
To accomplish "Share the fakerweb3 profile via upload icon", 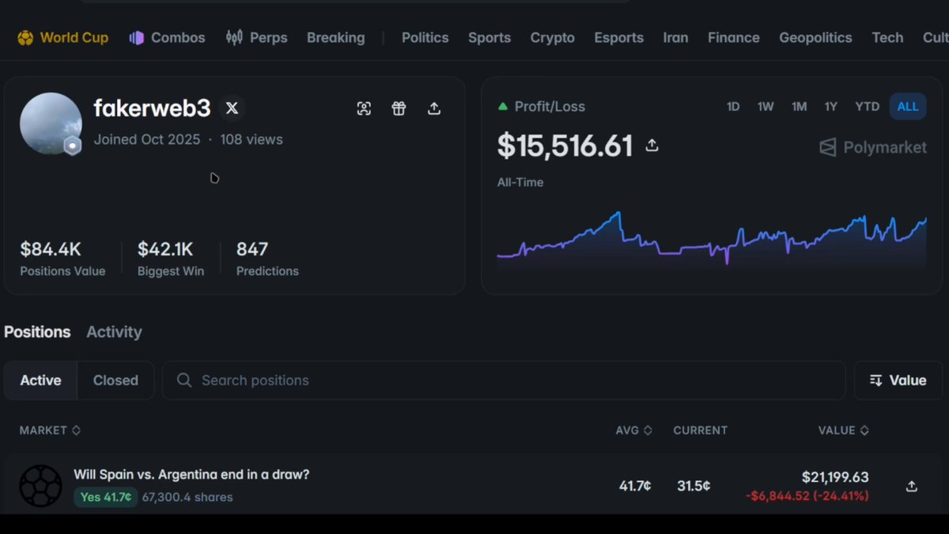I will tap(434, 108).
